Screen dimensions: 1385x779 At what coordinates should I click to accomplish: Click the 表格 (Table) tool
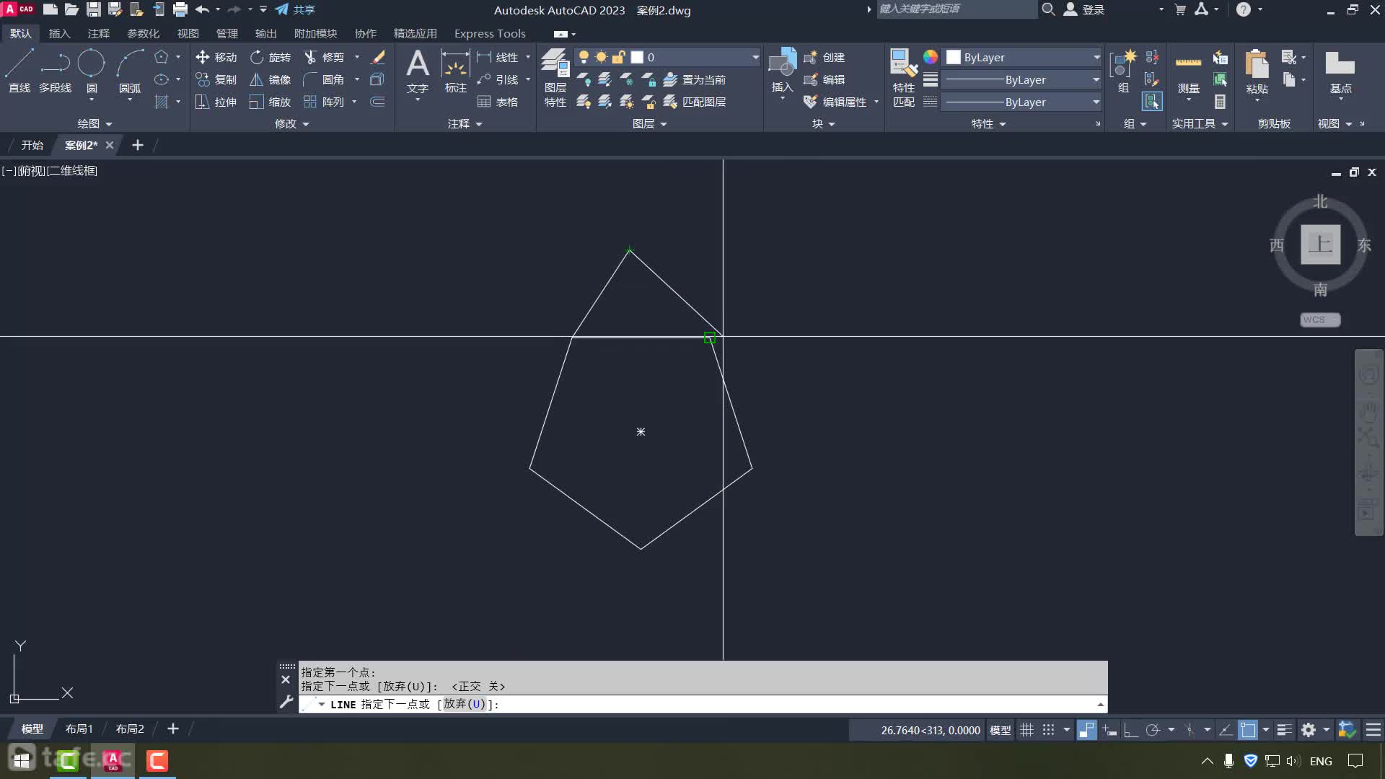pyautogui.click(x=498, y=102)
